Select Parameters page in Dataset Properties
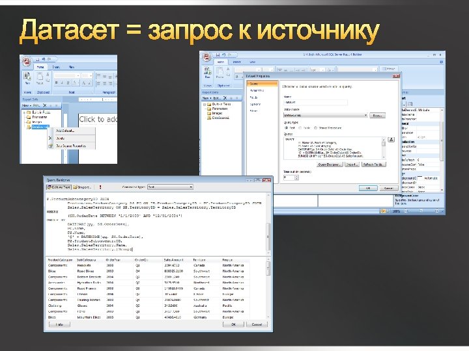This screenshot has width=469, height=351. (257, 90)
